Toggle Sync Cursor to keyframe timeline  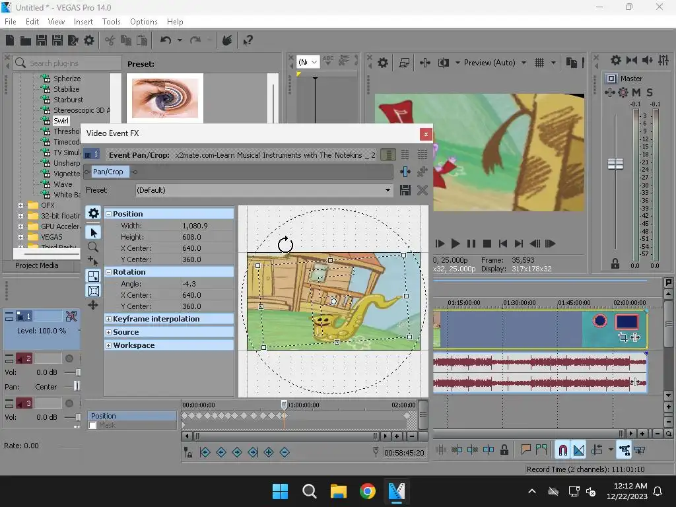[188, 452]
